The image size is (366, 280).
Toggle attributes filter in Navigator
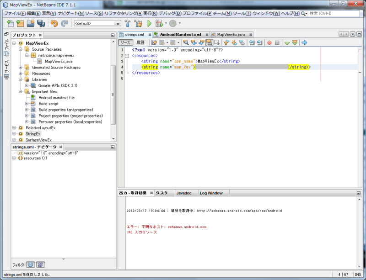tap(30, 264)
